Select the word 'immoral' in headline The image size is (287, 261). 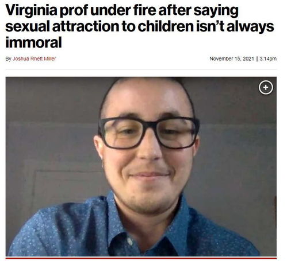(33, 42)
